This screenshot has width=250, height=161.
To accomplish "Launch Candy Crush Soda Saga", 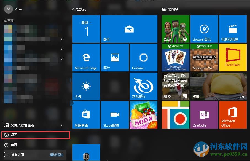I will point(143,115).
